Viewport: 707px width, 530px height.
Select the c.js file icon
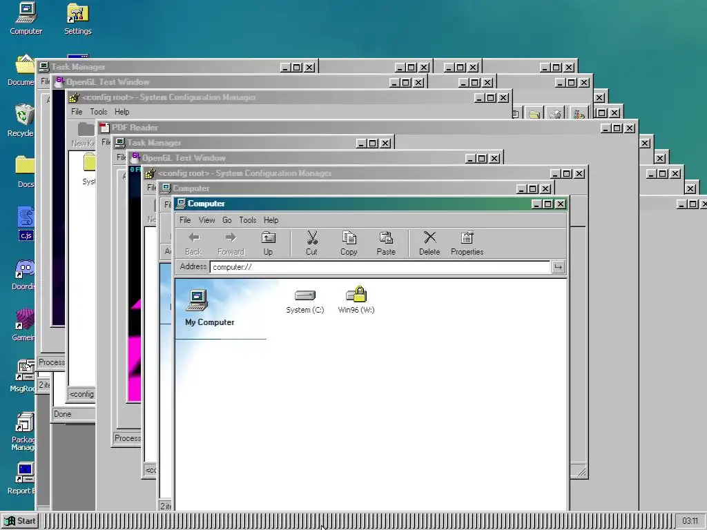pos(26,223)
